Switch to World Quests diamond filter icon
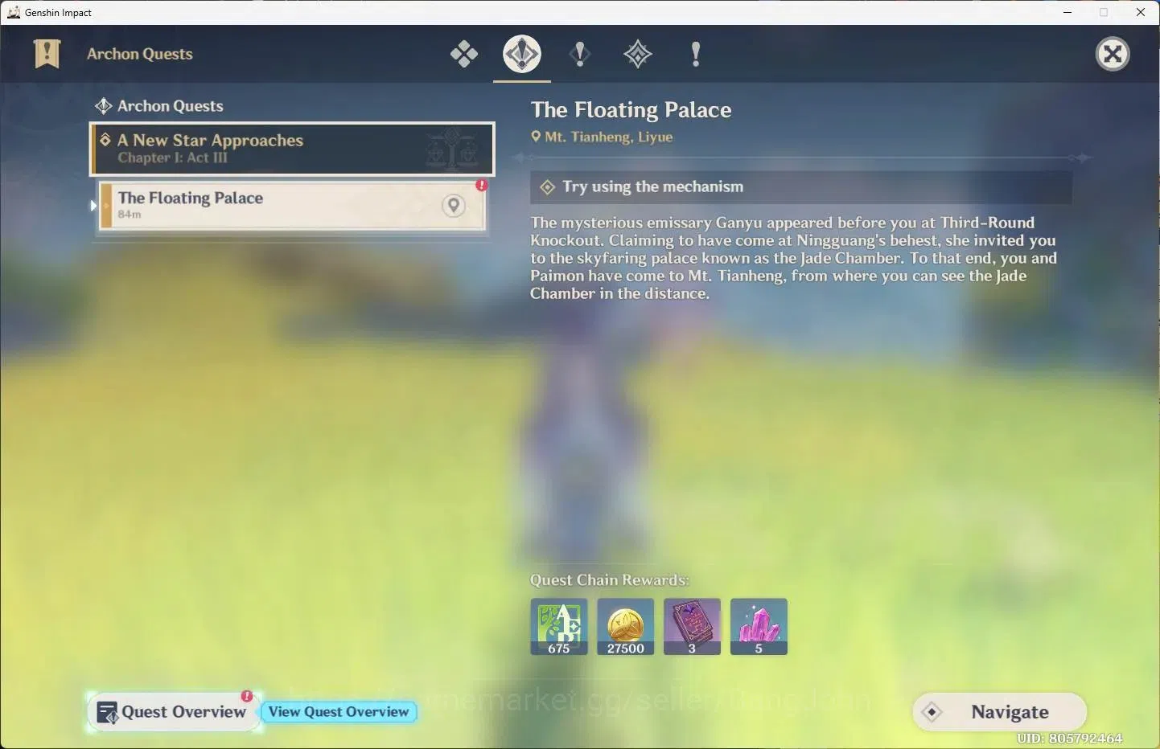 [638, 55]
